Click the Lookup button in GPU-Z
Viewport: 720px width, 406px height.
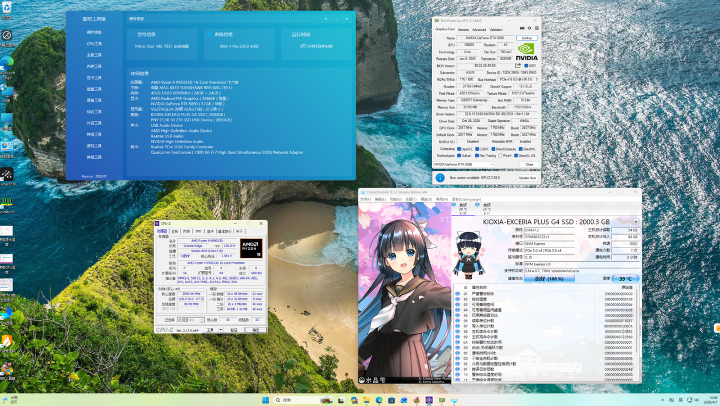coord(527,38)
